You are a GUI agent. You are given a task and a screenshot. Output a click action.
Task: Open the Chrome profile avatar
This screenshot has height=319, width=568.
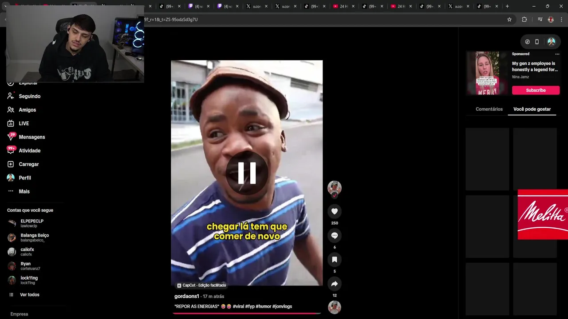(551, 19)
